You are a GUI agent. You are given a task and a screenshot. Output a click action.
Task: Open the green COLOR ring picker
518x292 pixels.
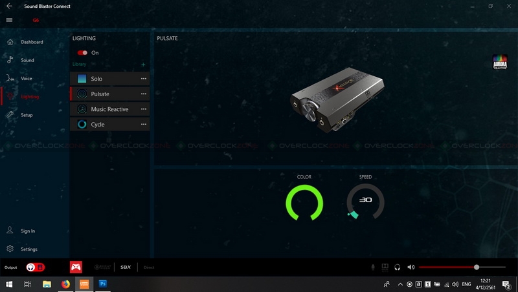point(304,202)
